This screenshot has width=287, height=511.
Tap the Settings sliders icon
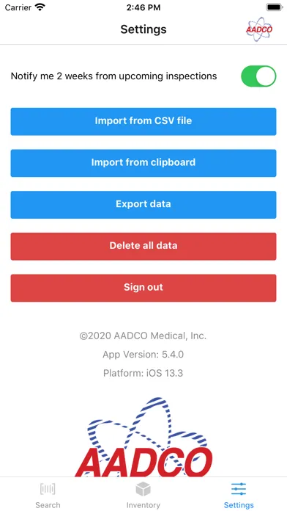coord(239,489)
